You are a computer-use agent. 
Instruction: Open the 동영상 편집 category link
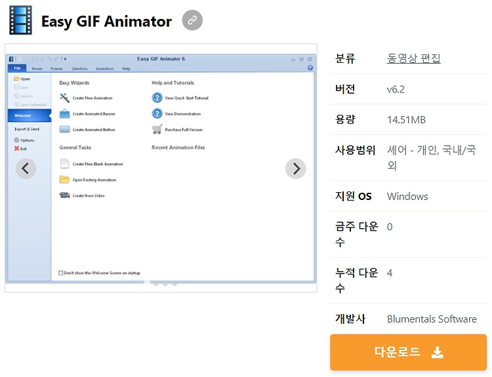[413, 58]
